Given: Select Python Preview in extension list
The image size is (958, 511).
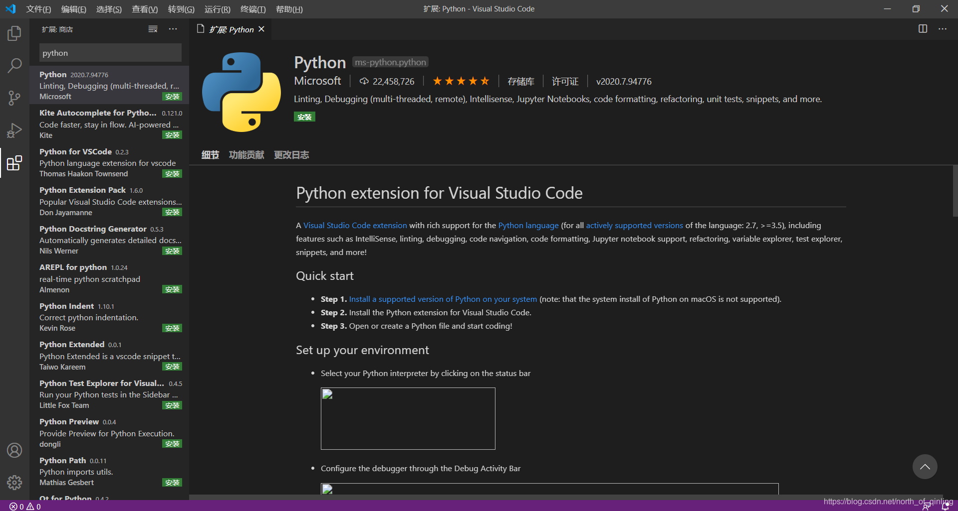Looking at the screenshot, I should click(109, 432).
